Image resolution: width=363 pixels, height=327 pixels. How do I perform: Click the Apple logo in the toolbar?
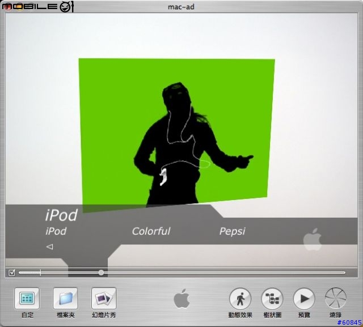181,299
